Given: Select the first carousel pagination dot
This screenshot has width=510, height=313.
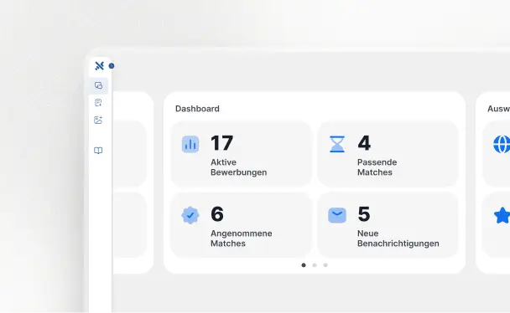Looking at the screenshot, I should pos(304,265).
